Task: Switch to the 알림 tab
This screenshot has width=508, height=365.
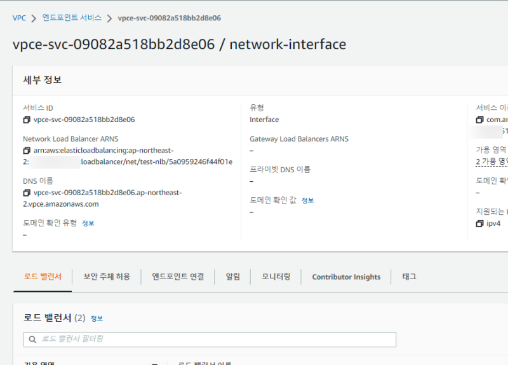Action: coord(233,277)
